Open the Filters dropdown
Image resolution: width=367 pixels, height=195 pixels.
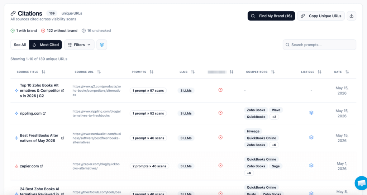(x=79, y=45)
